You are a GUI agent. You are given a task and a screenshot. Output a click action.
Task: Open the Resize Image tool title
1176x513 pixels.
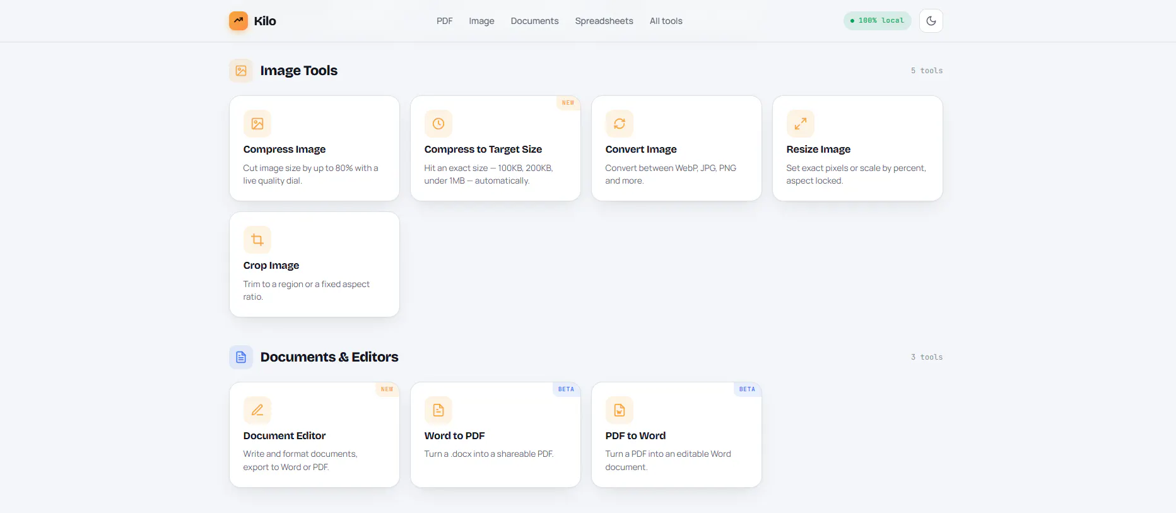pyautogui.click(x=818, y=150)
